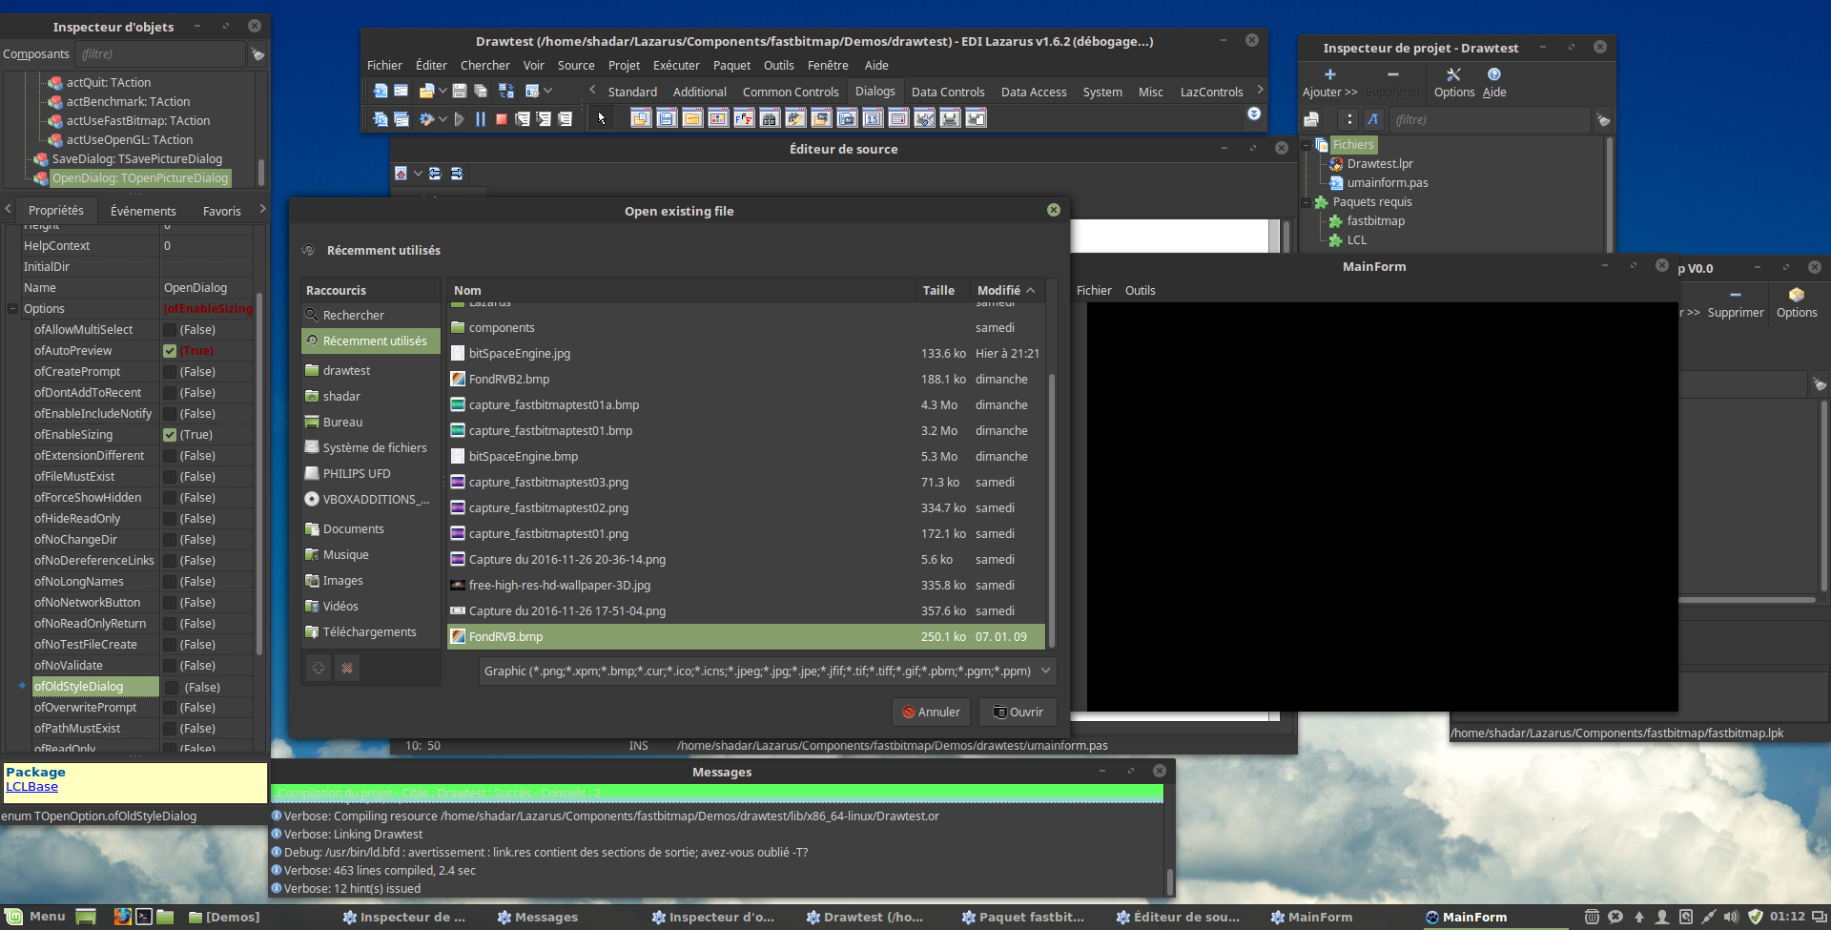This screenshot has height=930, width=1831.
Task: Click the Messages panel vertical scrollbar
Action: pyautogui.click(x=1169, y=880)
